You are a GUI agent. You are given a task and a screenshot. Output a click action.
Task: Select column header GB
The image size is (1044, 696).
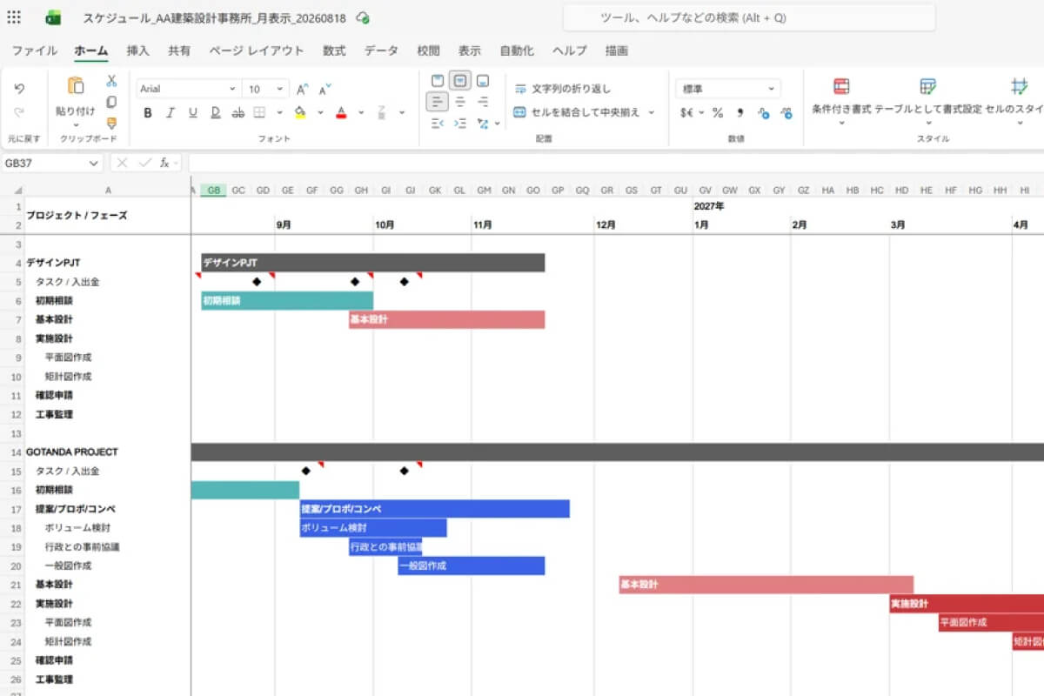point(214,190)
